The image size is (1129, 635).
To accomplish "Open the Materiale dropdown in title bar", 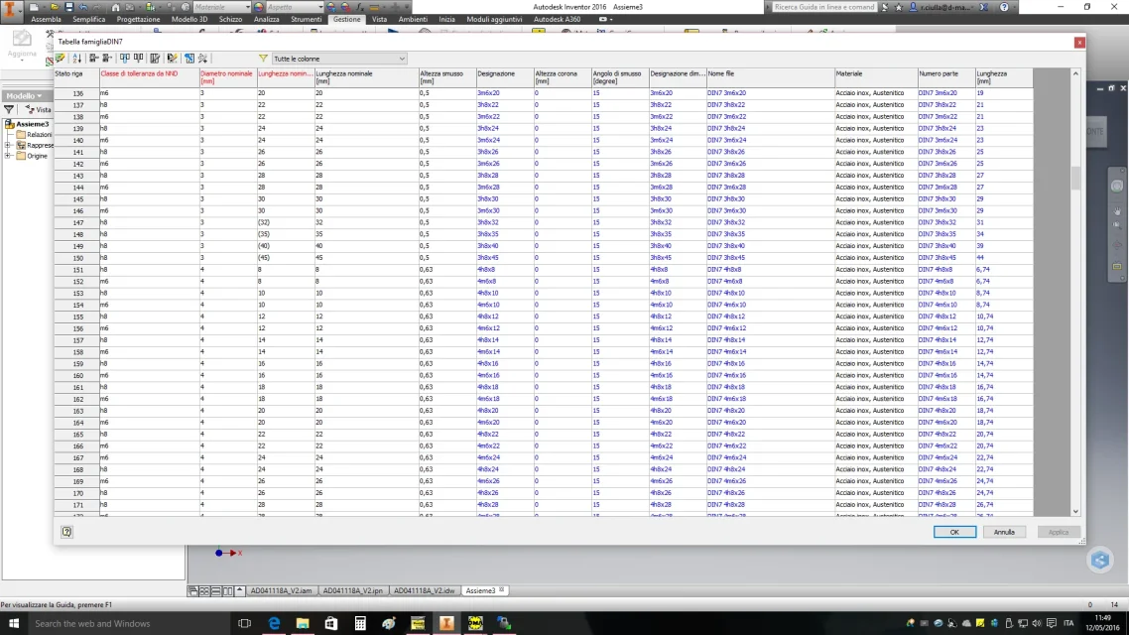I will click(x=222, y=7).
